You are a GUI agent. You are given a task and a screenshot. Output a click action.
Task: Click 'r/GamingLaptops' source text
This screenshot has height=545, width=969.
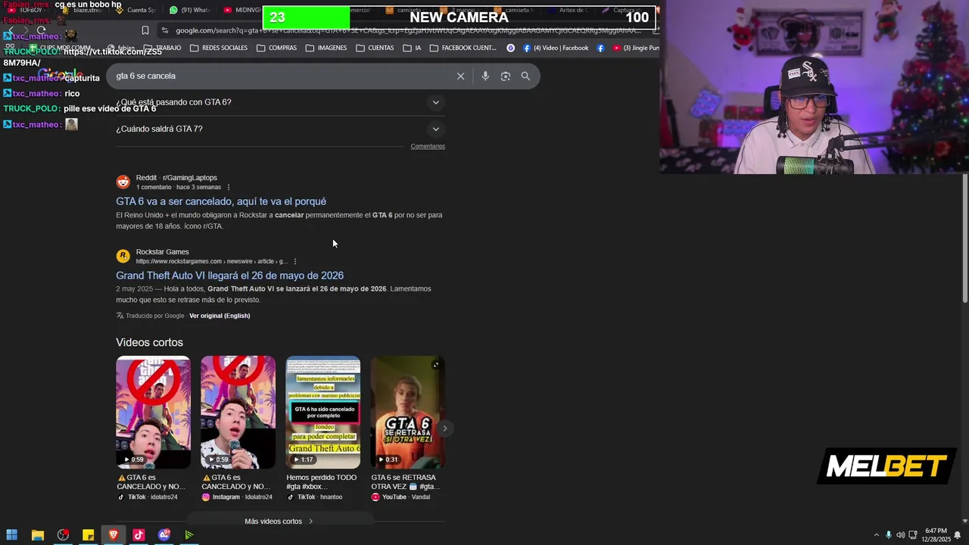[190, 178]
